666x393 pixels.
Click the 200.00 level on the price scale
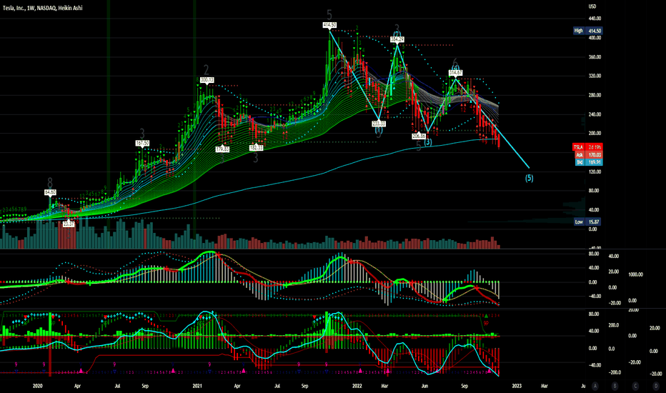coord(595,134)
